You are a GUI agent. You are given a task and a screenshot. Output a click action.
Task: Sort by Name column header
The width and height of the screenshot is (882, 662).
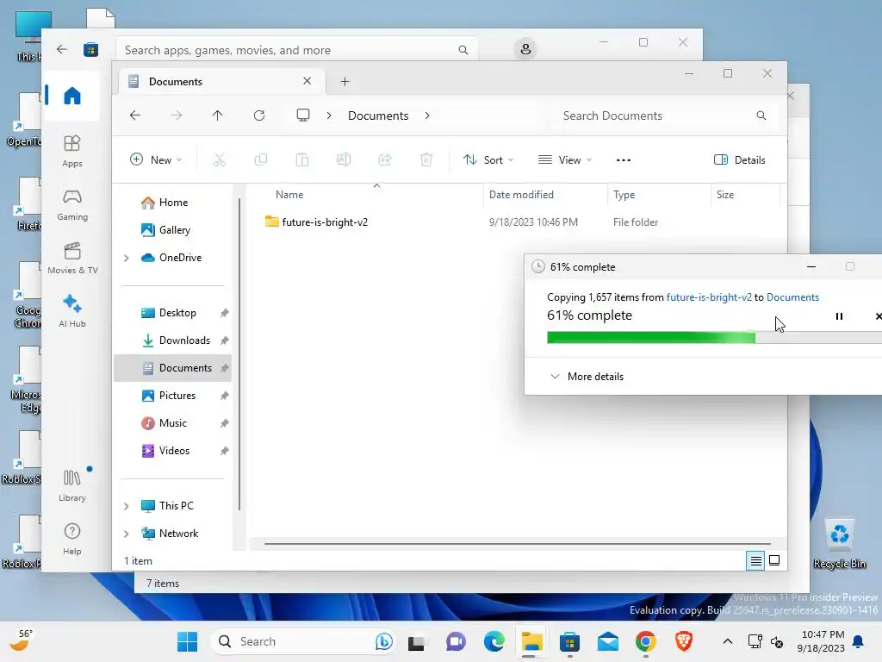click(x=289, y=195)
